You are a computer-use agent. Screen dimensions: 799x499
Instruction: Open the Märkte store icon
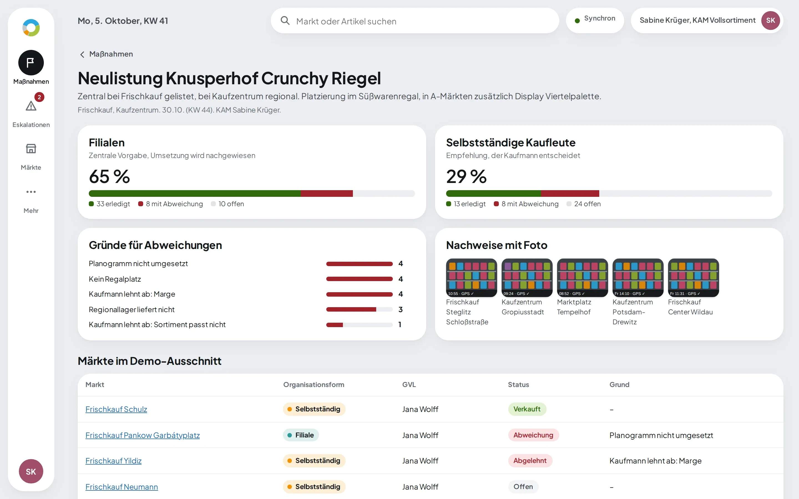pos(31,149)
